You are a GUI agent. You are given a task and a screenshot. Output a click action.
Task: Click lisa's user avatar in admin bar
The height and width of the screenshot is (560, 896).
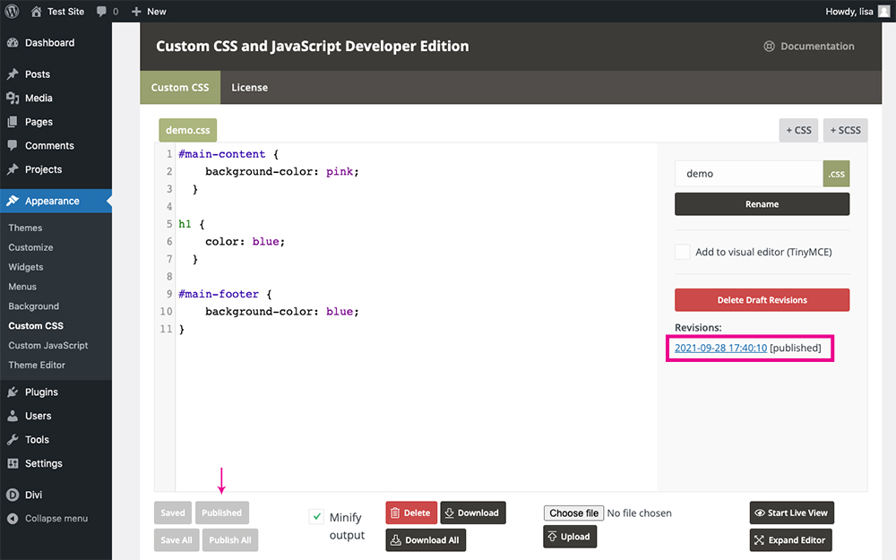884,12
